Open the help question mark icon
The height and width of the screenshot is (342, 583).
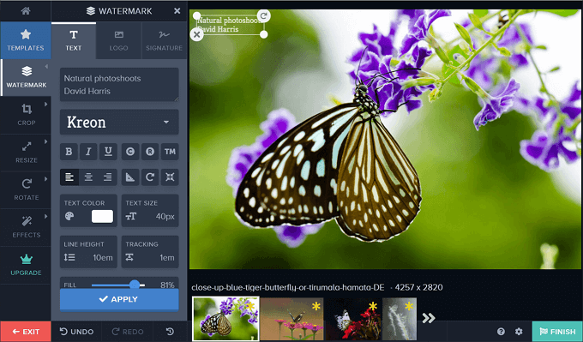[x=501, y=331]
